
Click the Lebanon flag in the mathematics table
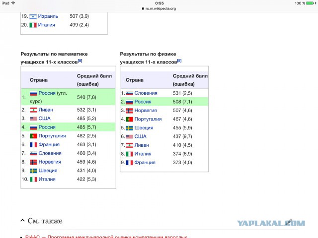[34, 110]
